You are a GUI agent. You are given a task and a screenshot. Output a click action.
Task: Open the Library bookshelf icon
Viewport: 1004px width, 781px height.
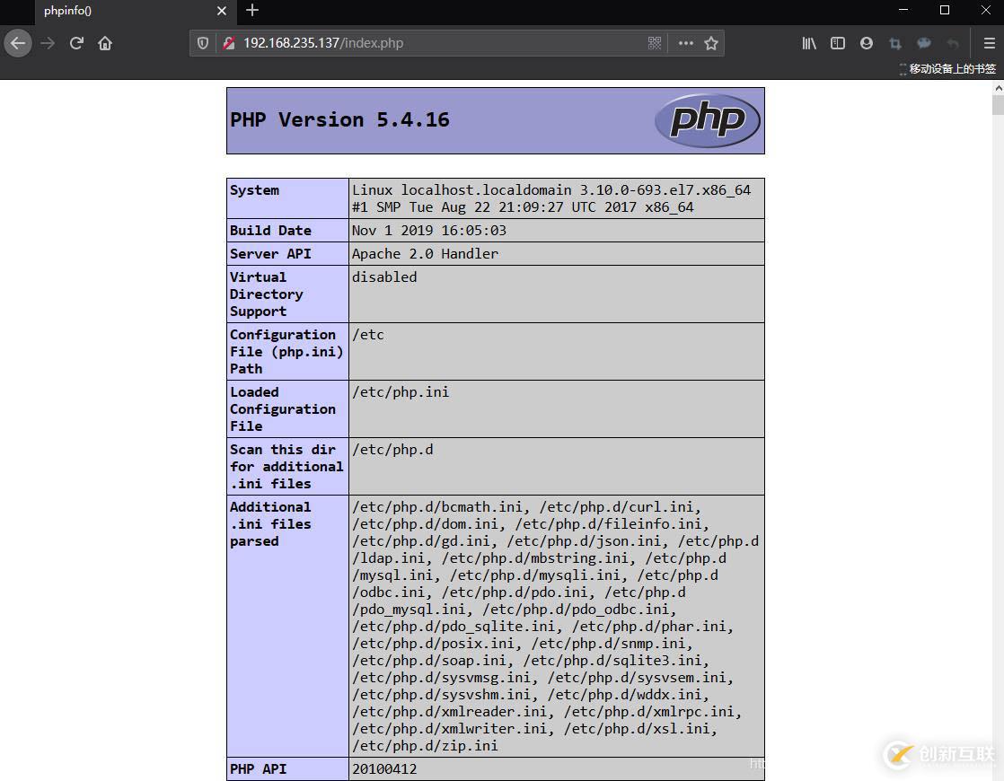click(x=809, y=43)
